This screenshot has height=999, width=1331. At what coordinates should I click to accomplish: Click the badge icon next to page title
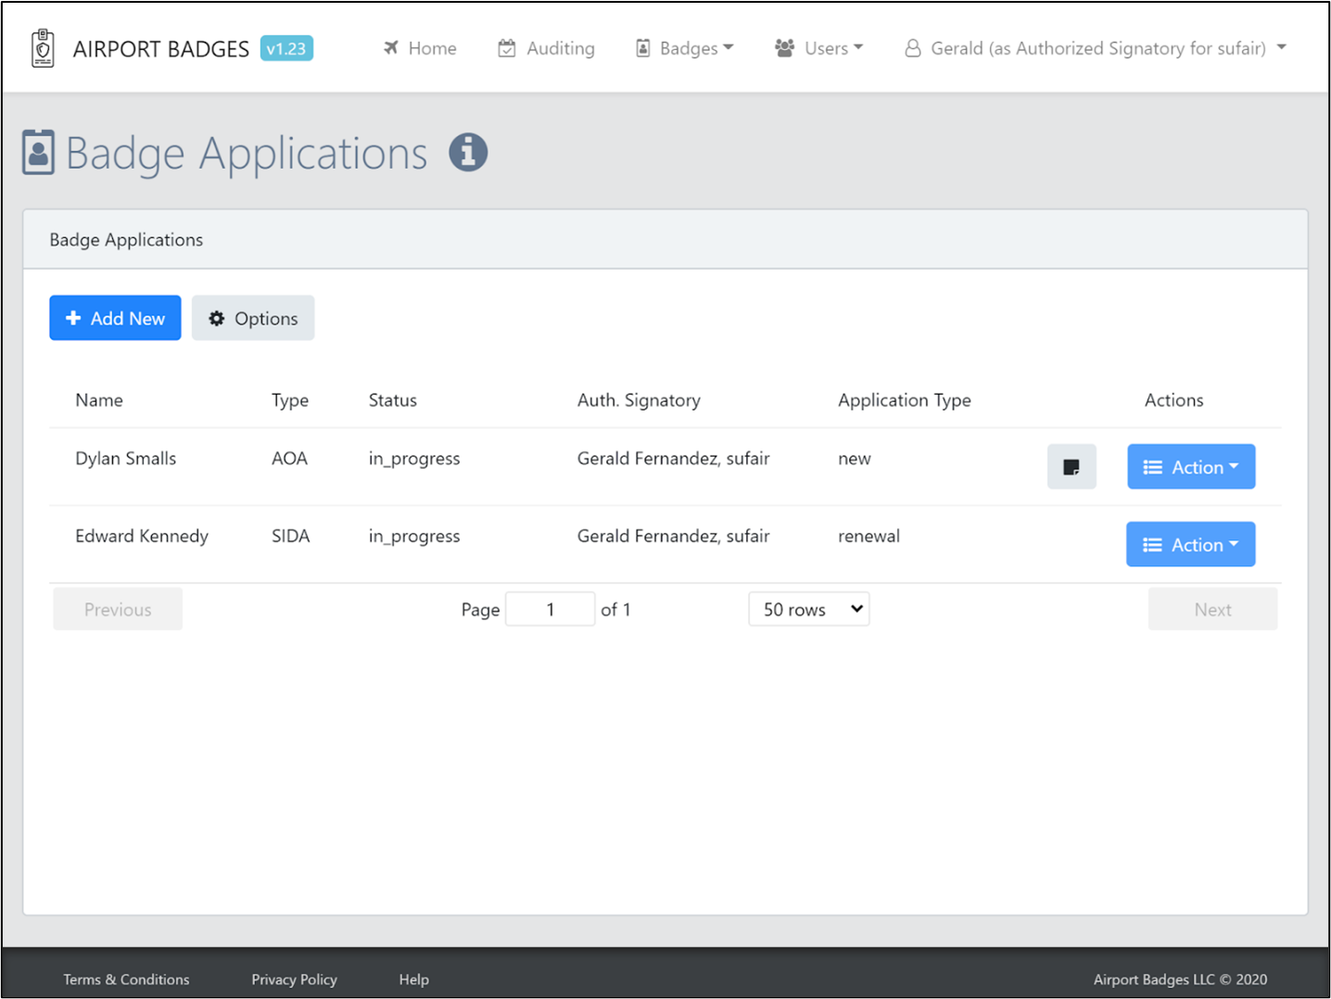38,152
